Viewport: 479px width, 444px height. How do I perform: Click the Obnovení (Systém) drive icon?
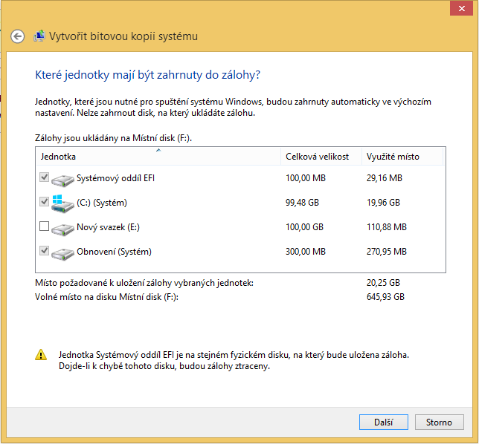tap(62, 254)
